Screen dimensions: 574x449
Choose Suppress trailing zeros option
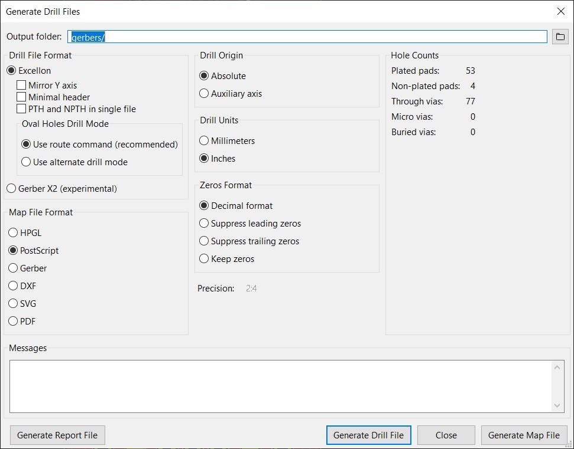point(204,241)
